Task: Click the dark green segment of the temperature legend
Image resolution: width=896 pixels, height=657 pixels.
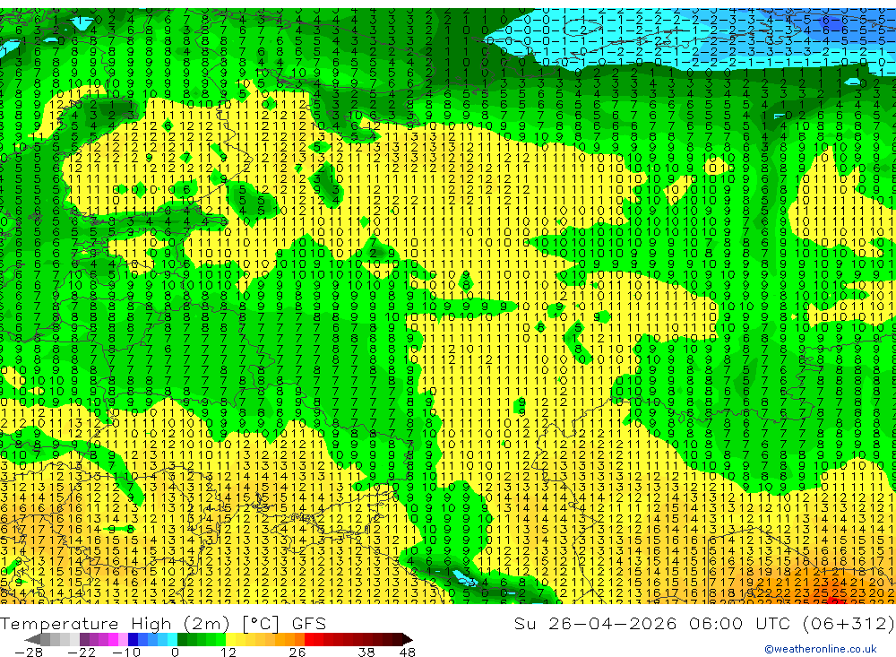Action: [182, 640]
